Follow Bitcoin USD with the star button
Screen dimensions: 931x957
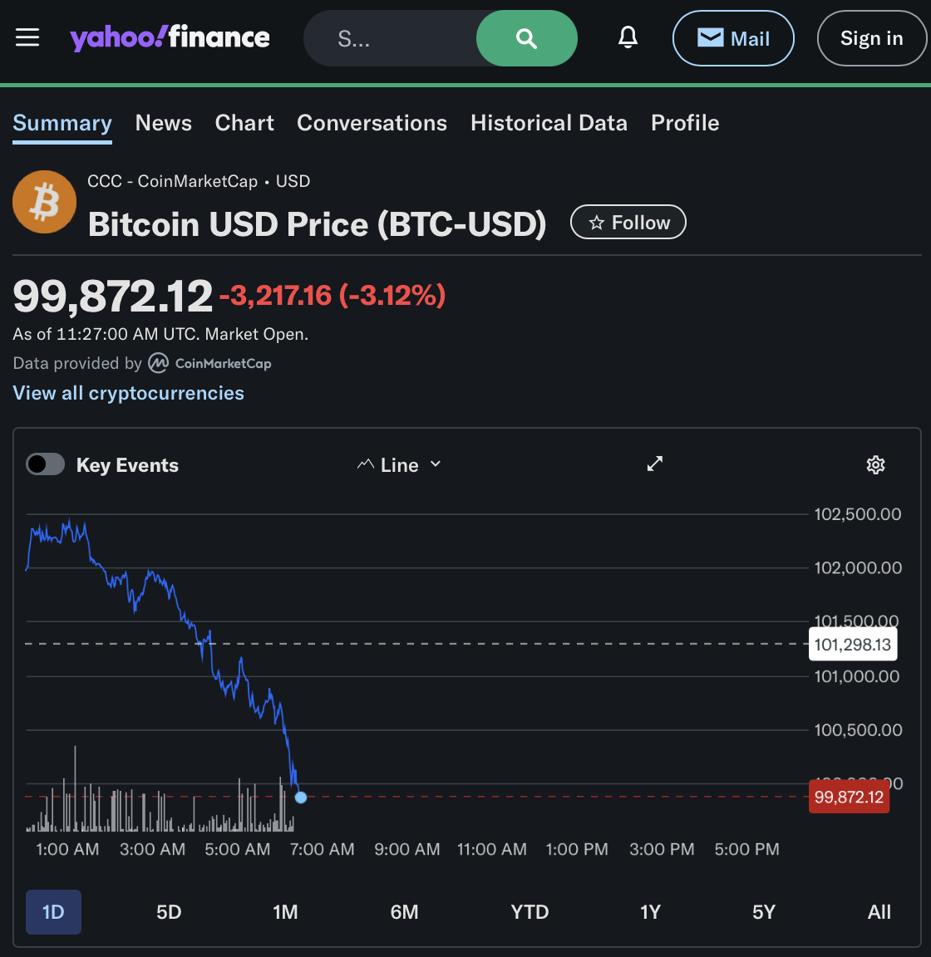[628, 223]
